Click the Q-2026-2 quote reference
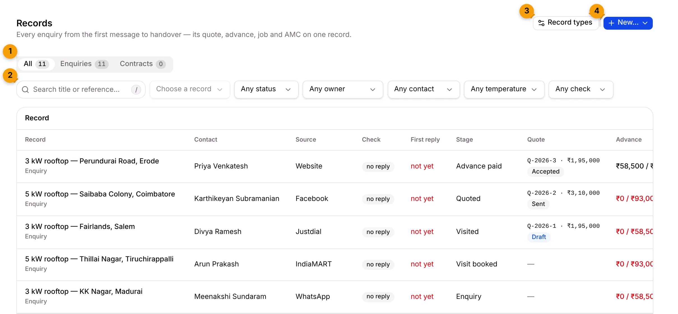 pyautogui.click(x=542, y=193)
